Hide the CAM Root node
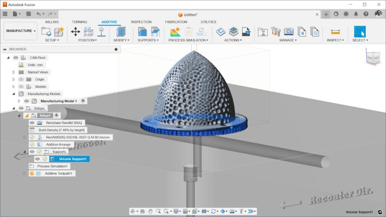The image size is (386, 217). pyautogui.click(x=15, y=57)
